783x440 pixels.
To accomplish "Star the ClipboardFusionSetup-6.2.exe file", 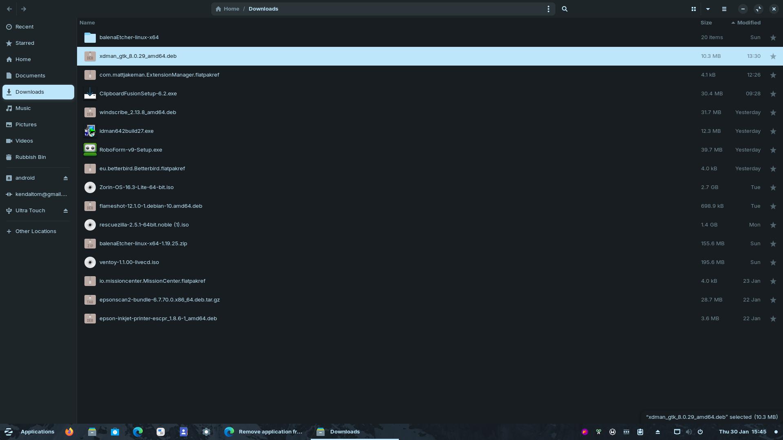I will [x=773, y=94].
